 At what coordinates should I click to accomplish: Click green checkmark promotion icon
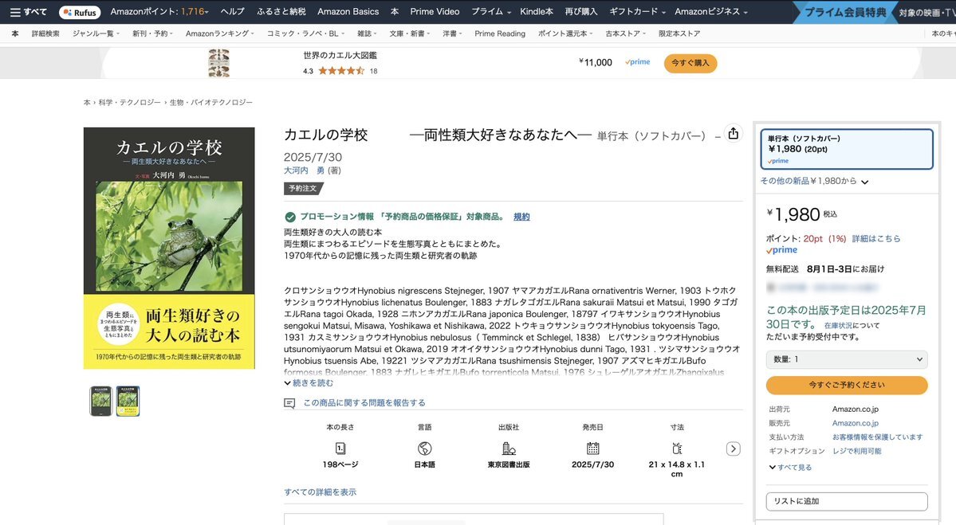[x=290, y=217]
